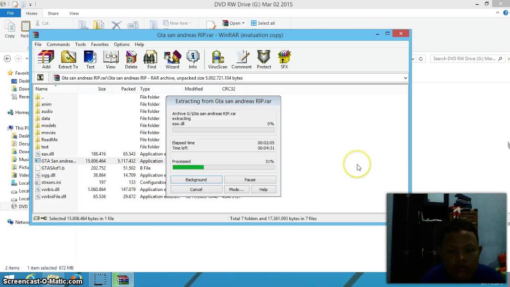Open the Commands menu
Screen dimensions: 510x287
click(58, 44)
